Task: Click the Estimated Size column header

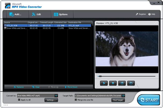Action: [61, 22]
